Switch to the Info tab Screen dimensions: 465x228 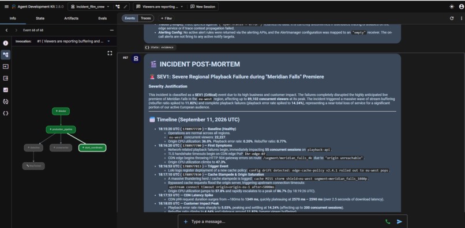[13, 18]
